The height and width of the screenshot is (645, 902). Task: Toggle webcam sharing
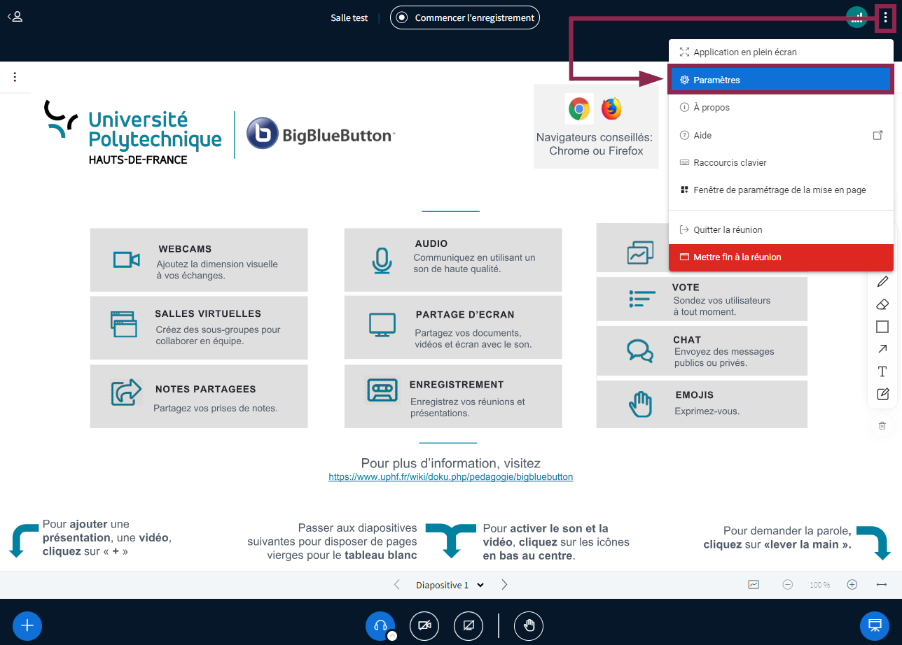pyautogui.click(x=424, y=625)
